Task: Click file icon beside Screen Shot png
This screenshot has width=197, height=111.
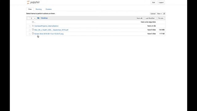Action: pos(33,34)
